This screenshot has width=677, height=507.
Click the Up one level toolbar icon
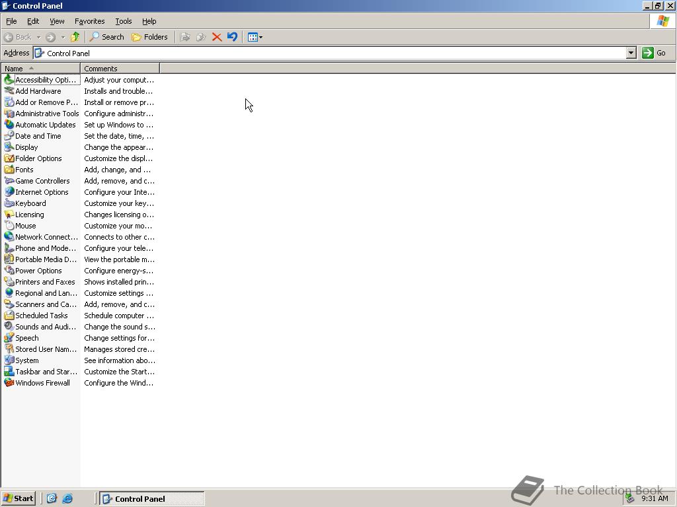click(75, 37)
